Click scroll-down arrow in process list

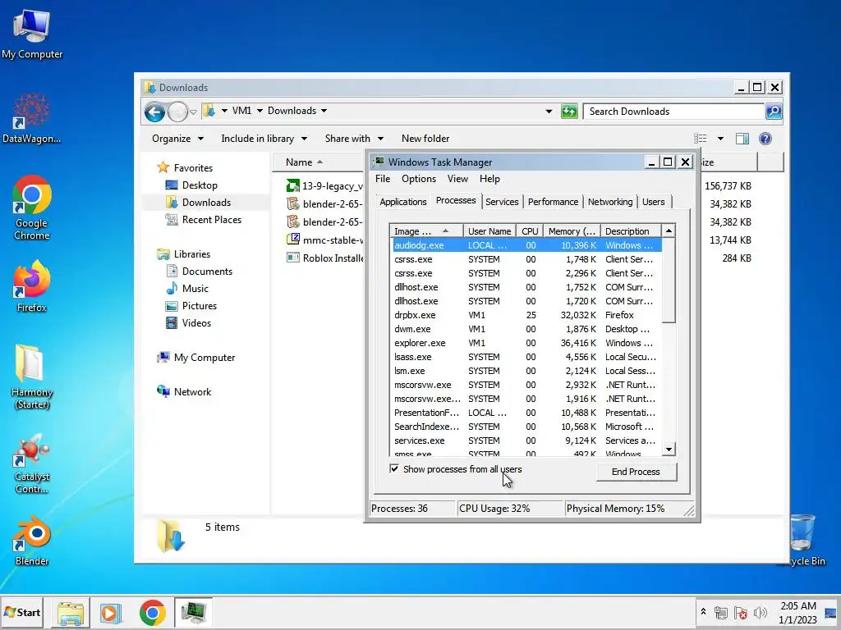click(669, 449)
